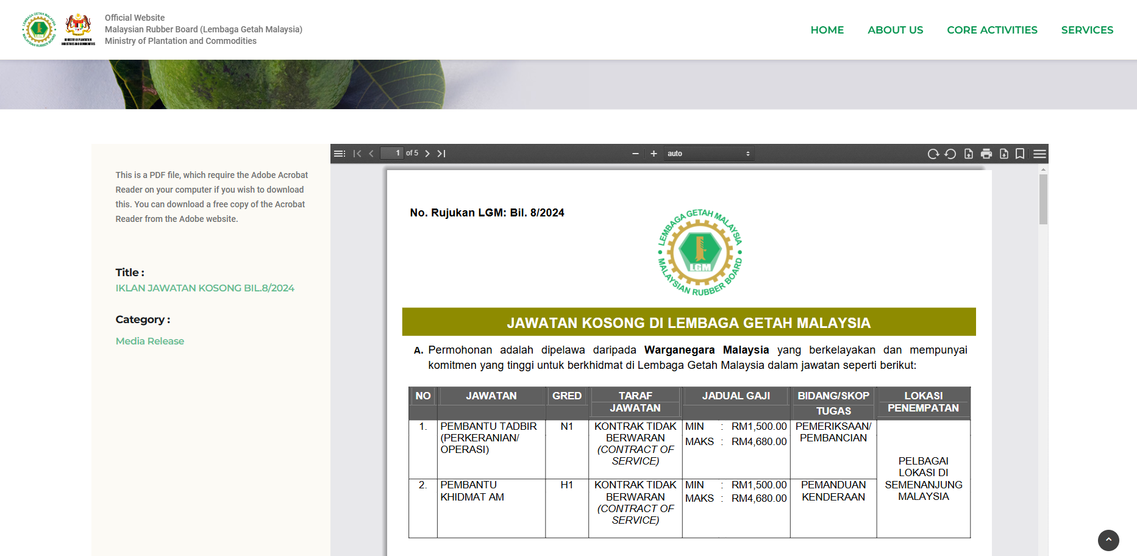Open the CORE ACTIVITIES menu
The height and width of the screenshot is (556, 1137).
pos(992,30)
